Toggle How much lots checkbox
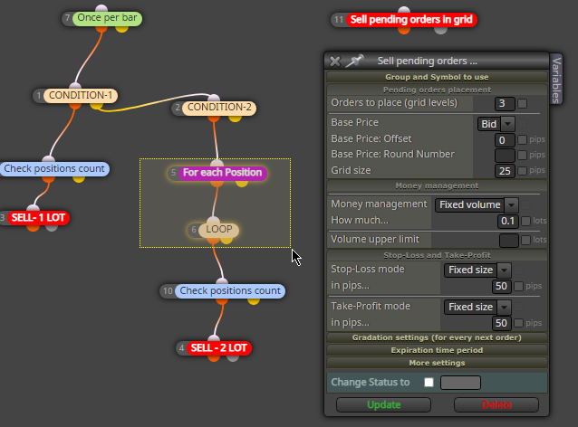The image size is (578, 427). point(526,221)
